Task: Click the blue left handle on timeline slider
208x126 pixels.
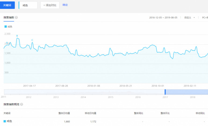Action: coord(165,92)
